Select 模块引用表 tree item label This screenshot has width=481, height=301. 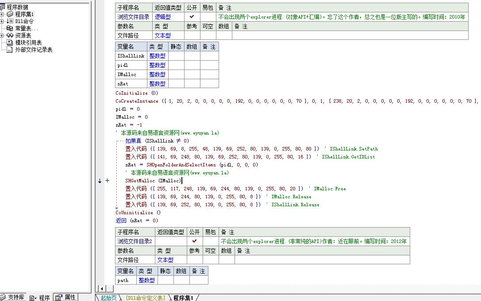[x=28, y=42]
